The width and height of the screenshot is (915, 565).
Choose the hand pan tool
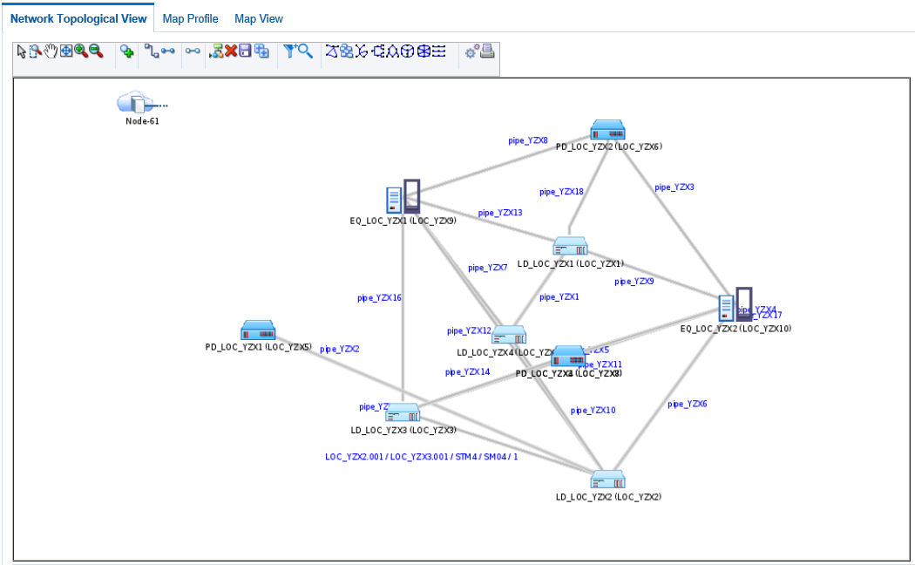click(51, 51)
